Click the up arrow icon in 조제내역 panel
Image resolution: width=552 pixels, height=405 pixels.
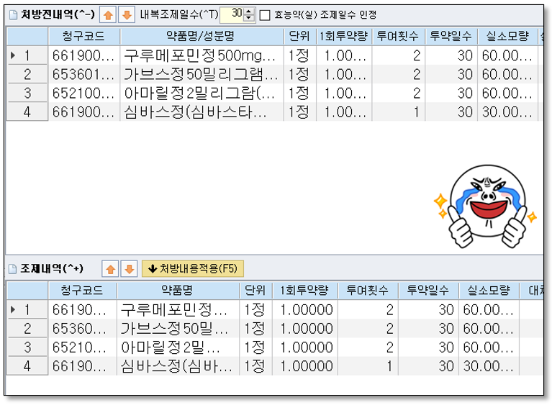111,268
